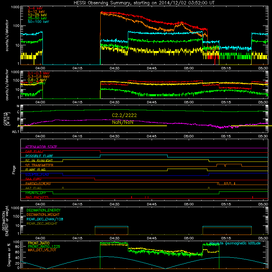Screen dimensions: 272x272
Task: Select the ATTENUATOR_STATE flag label
Action: [x=41, y=147]
